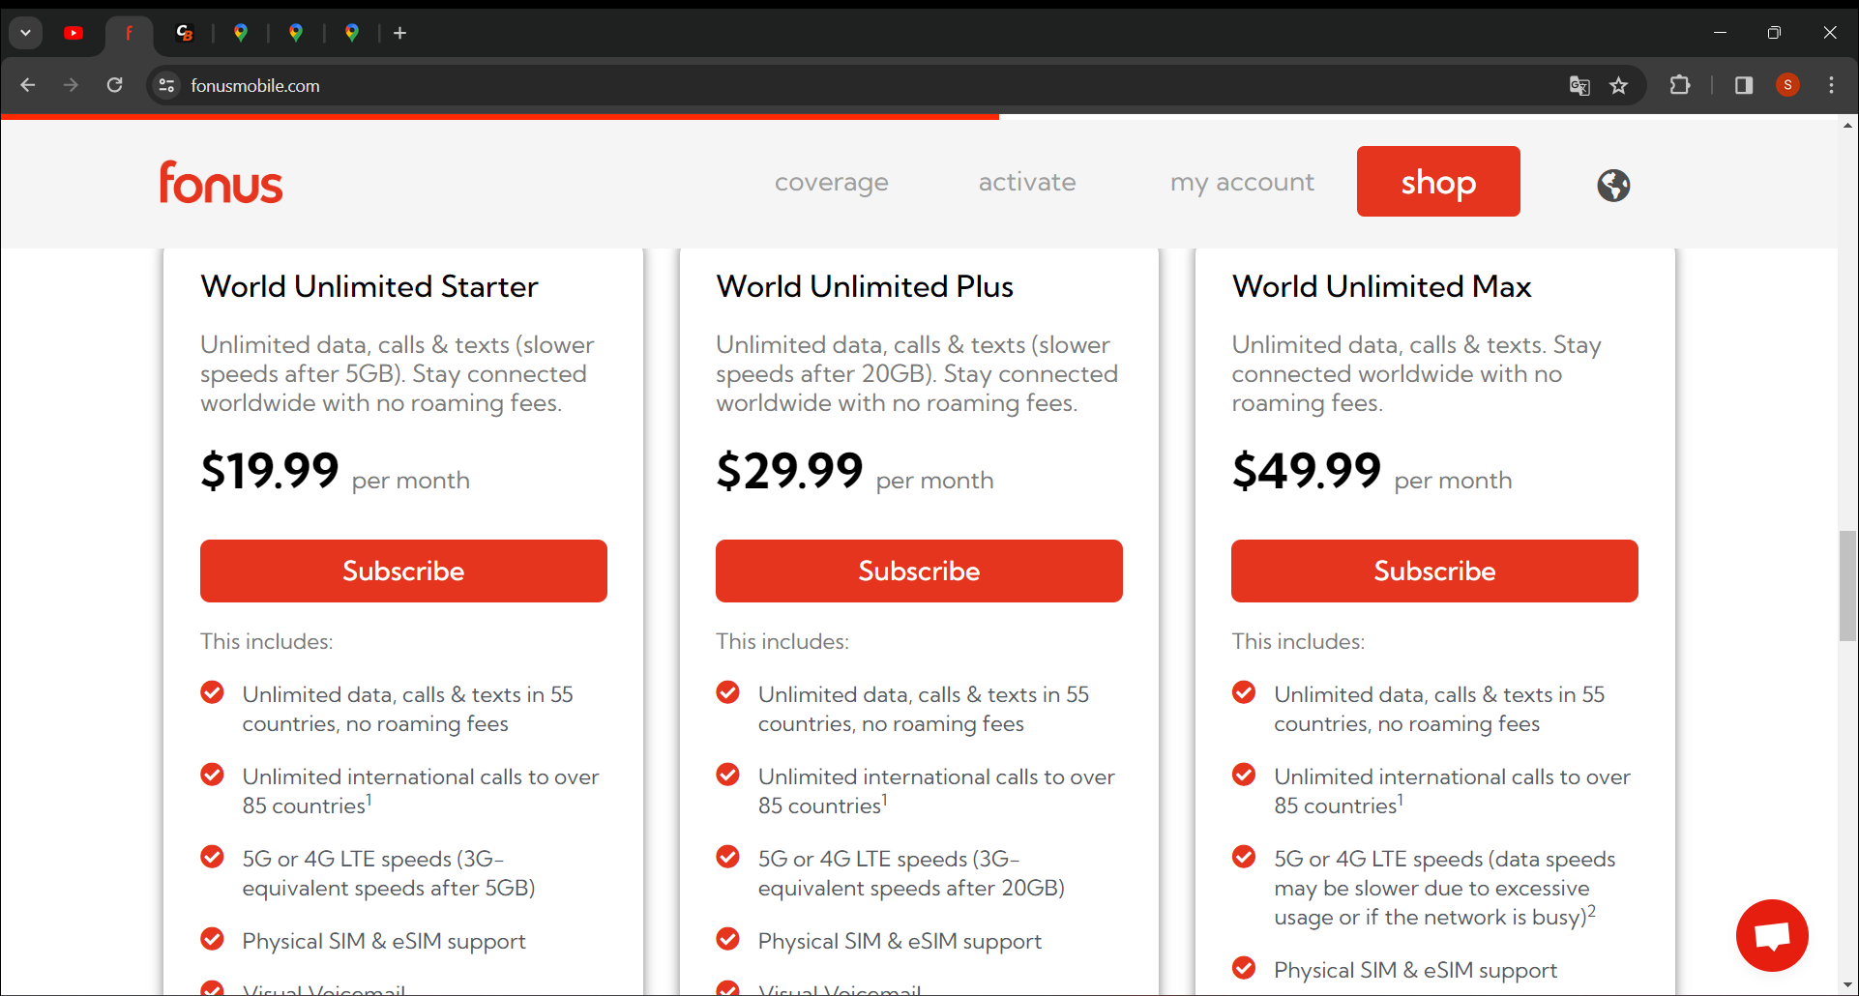Select the active Fonus tab
Screen dimensions: 1859x996
tap(129, 33)
